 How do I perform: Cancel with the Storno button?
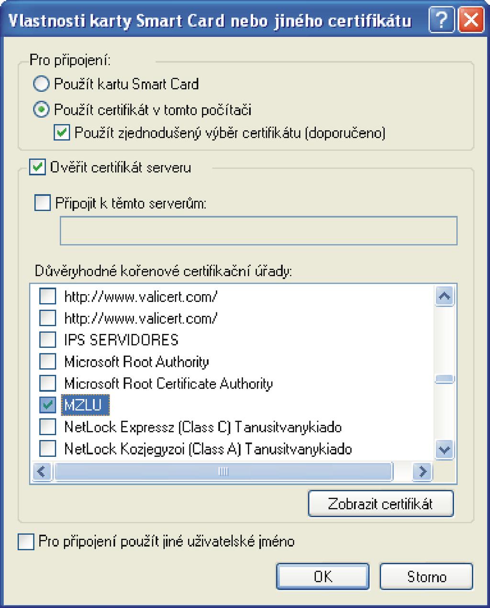pyautogui.click(x=426, y=576)
